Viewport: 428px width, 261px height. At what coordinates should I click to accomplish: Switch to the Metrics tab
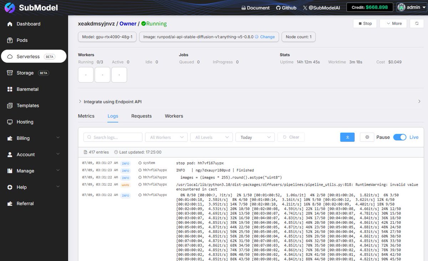[x=86, y=116]
